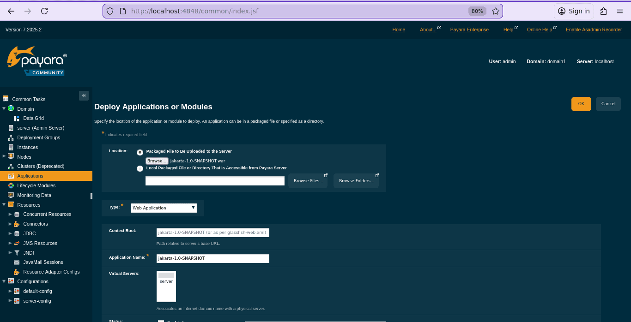Open the Enable Asadmin Recorder link
This screenshot has height=322, width=631.
tap(594, 30)
